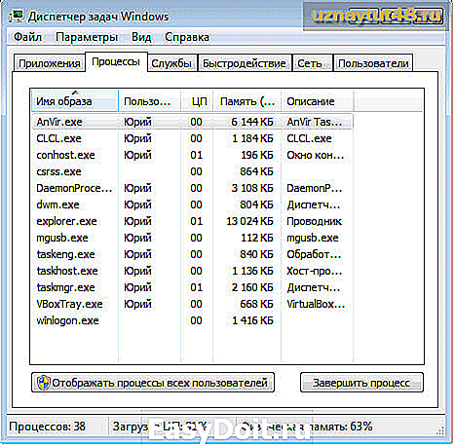Click the 2 160 КБ memory value
The image size is (455, 446).
coord(252,287)
